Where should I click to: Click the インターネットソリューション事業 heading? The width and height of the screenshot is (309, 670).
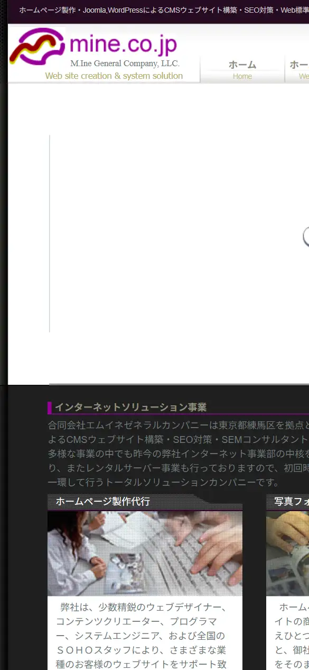click(130, 408)
